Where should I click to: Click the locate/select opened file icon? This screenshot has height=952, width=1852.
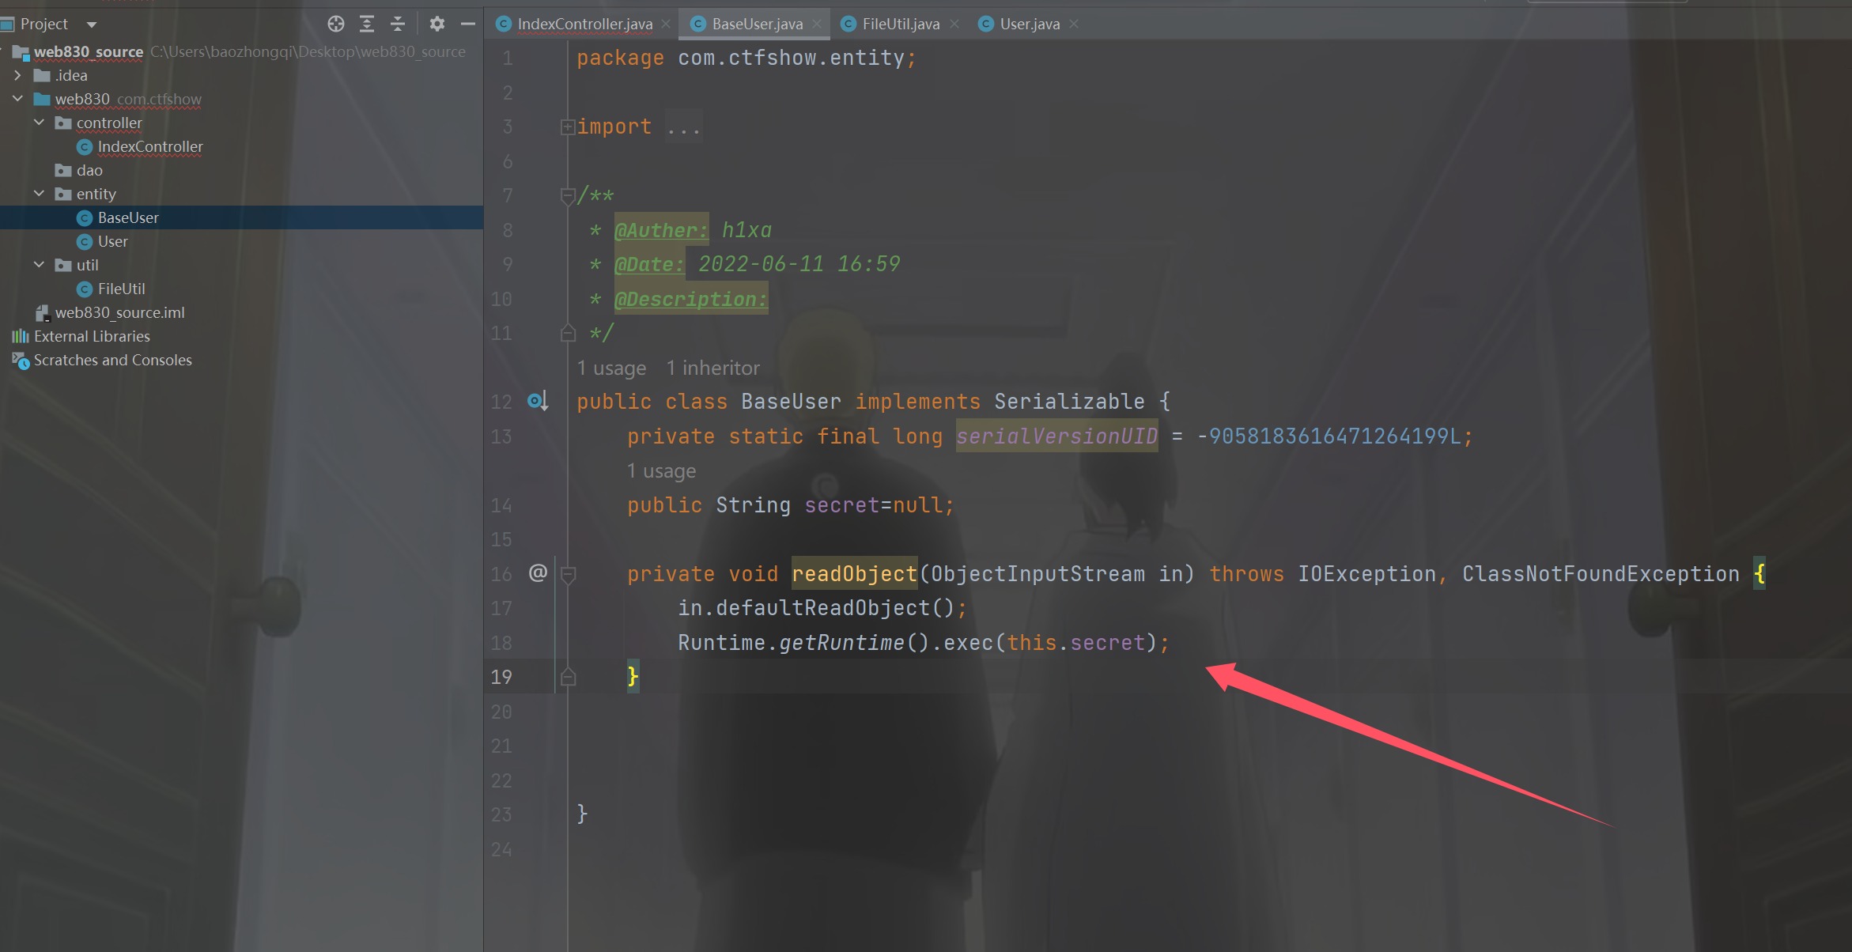[x=336, y=24]
